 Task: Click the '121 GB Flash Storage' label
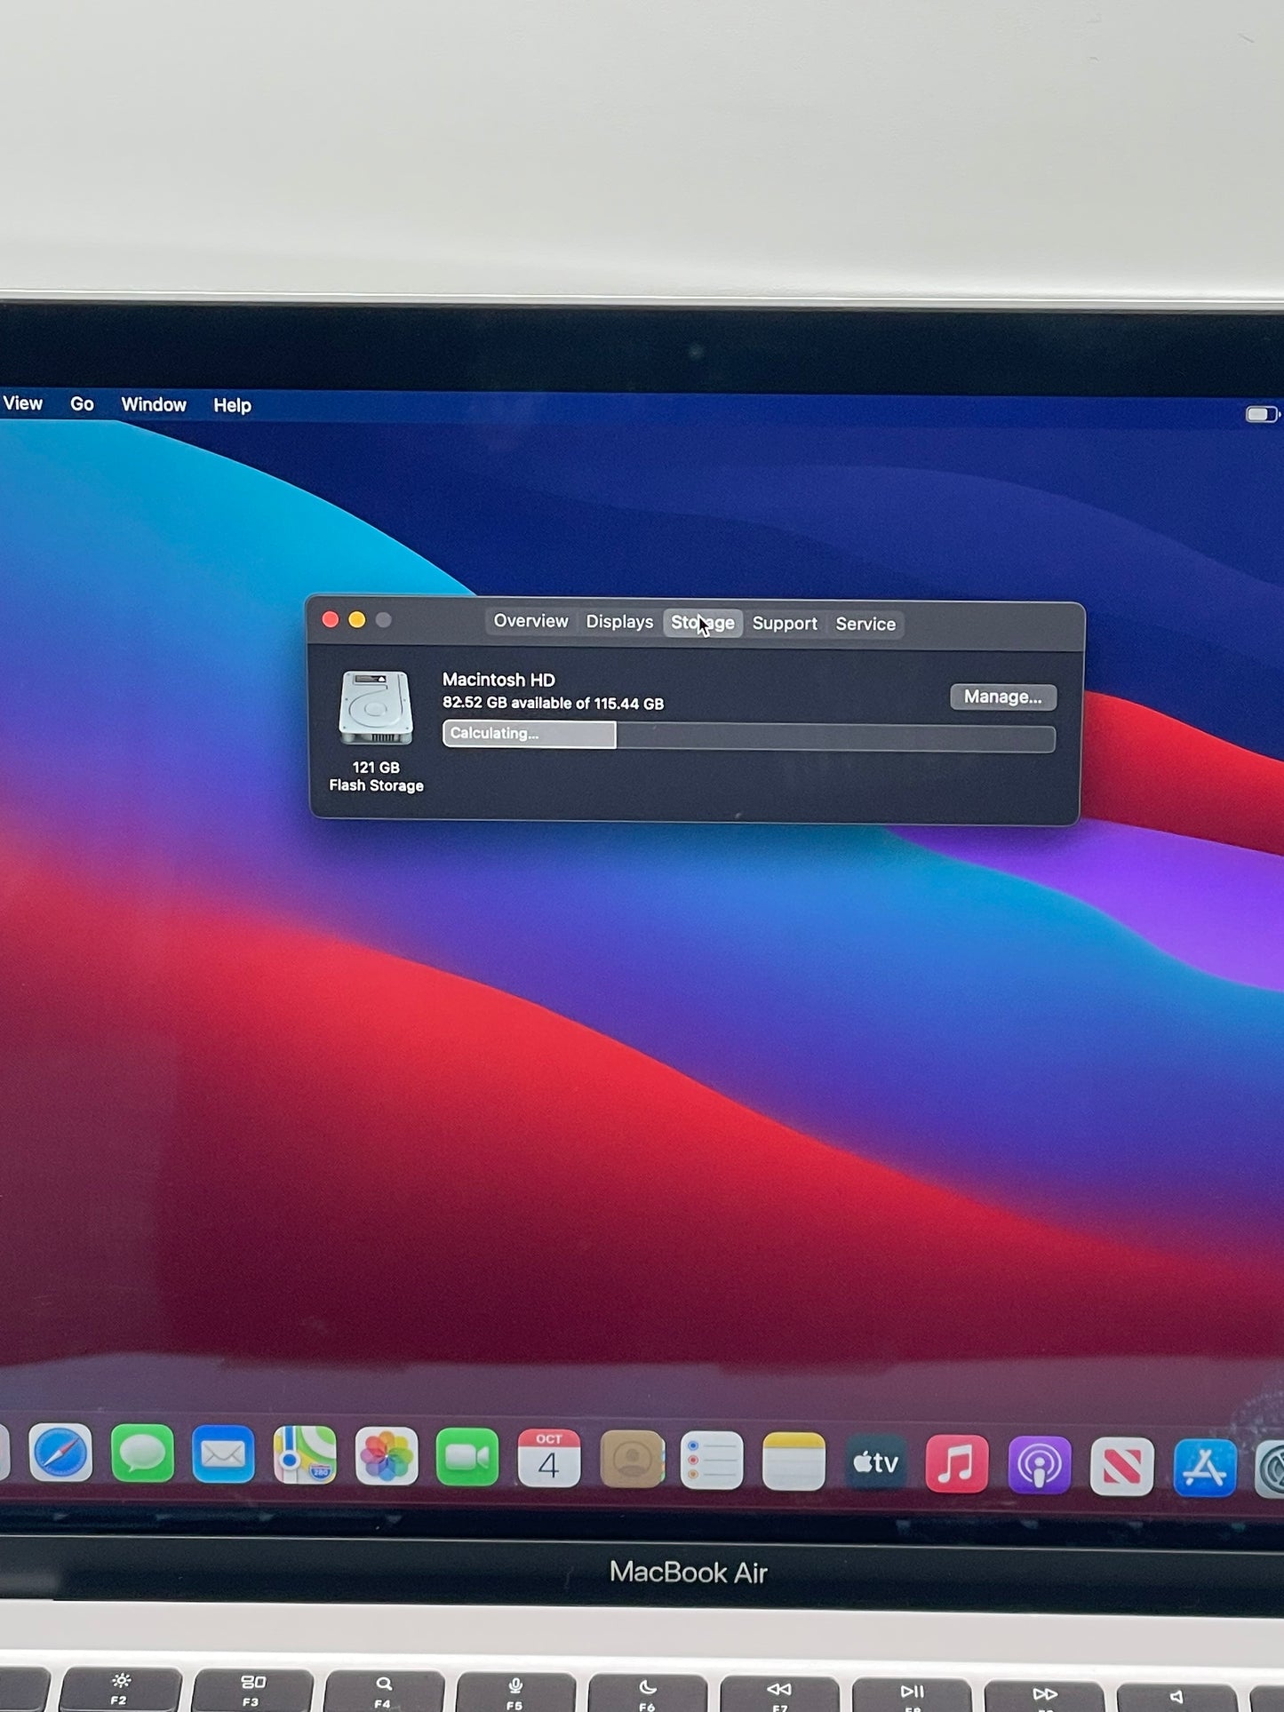(376, 776)
